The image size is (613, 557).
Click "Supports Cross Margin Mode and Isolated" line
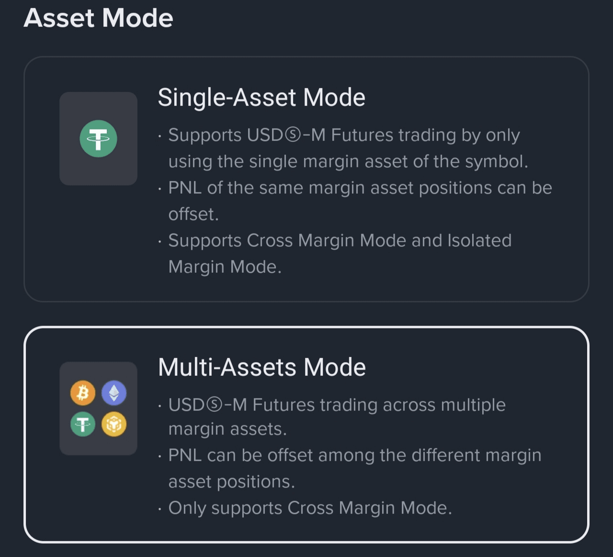(x=340, y=241)
